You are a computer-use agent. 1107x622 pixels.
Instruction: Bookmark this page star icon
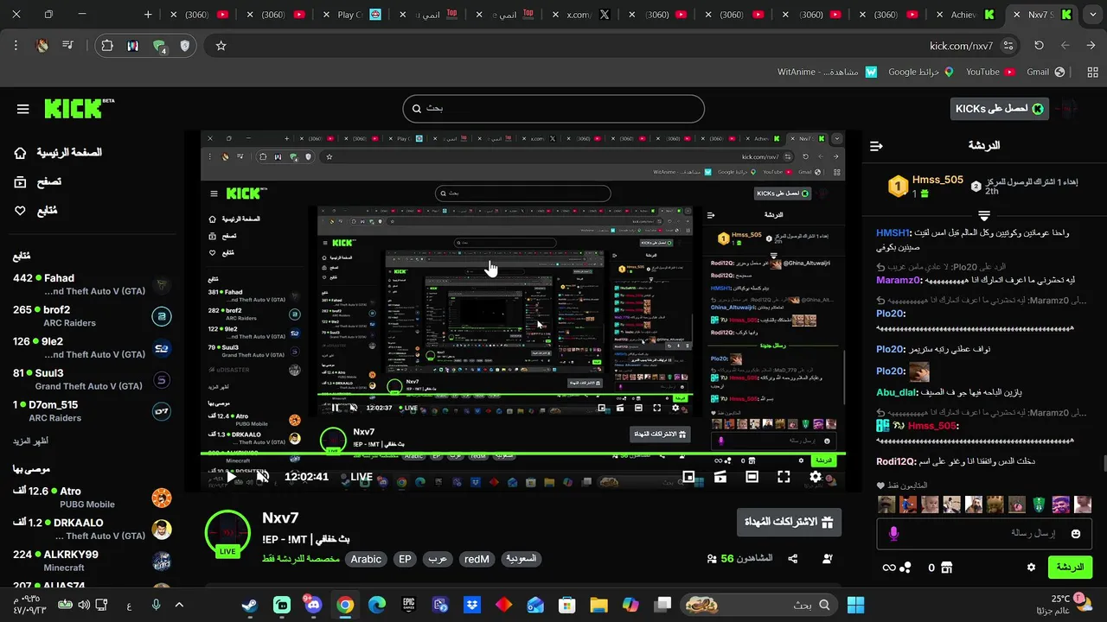point(221,46)
